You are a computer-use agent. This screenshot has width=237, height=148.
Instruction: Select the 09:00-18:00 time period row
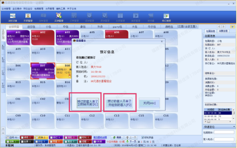(x=218, y=113)
